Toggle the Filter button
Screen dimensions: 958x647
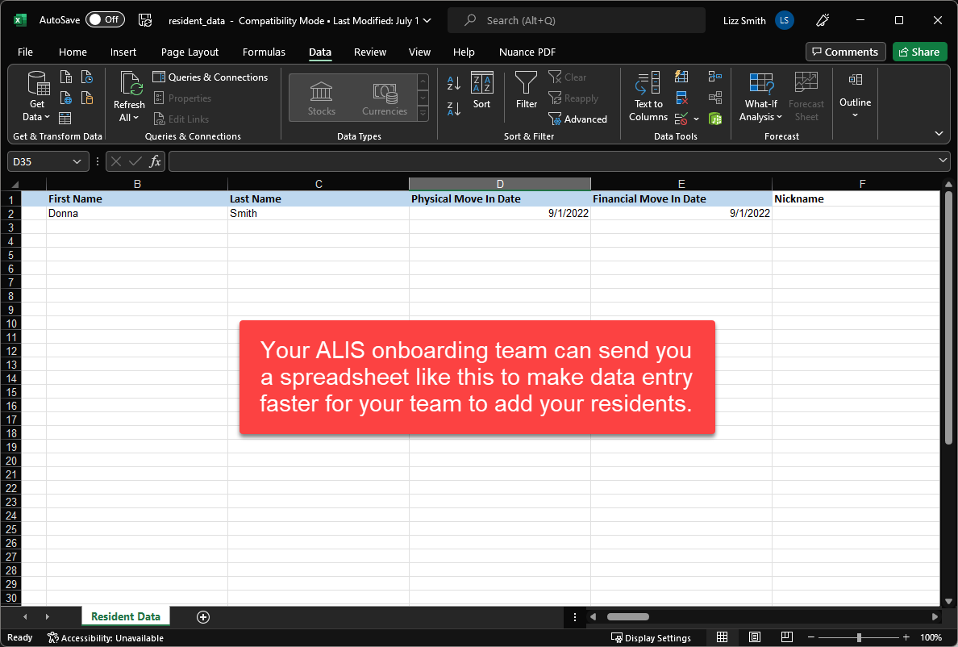[x=526, y=90]
